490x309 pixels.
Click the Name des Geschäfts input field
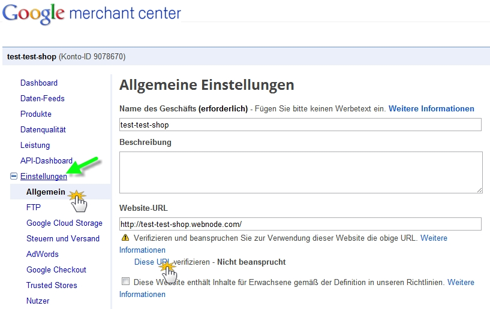tap(300, 125)
